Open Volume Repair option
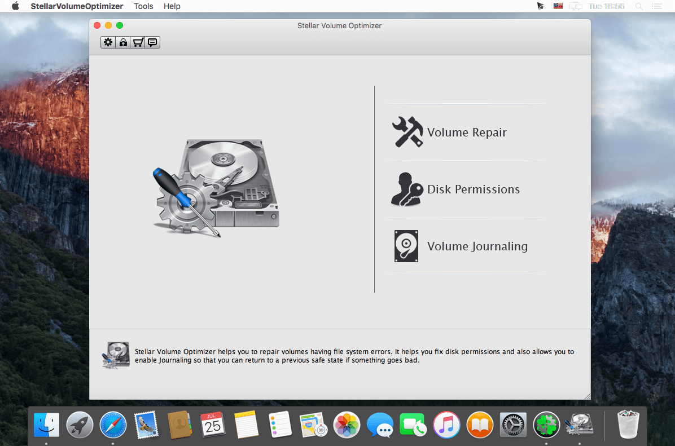The width and height of the screenshot is (675, 446). tap(467, 132)
